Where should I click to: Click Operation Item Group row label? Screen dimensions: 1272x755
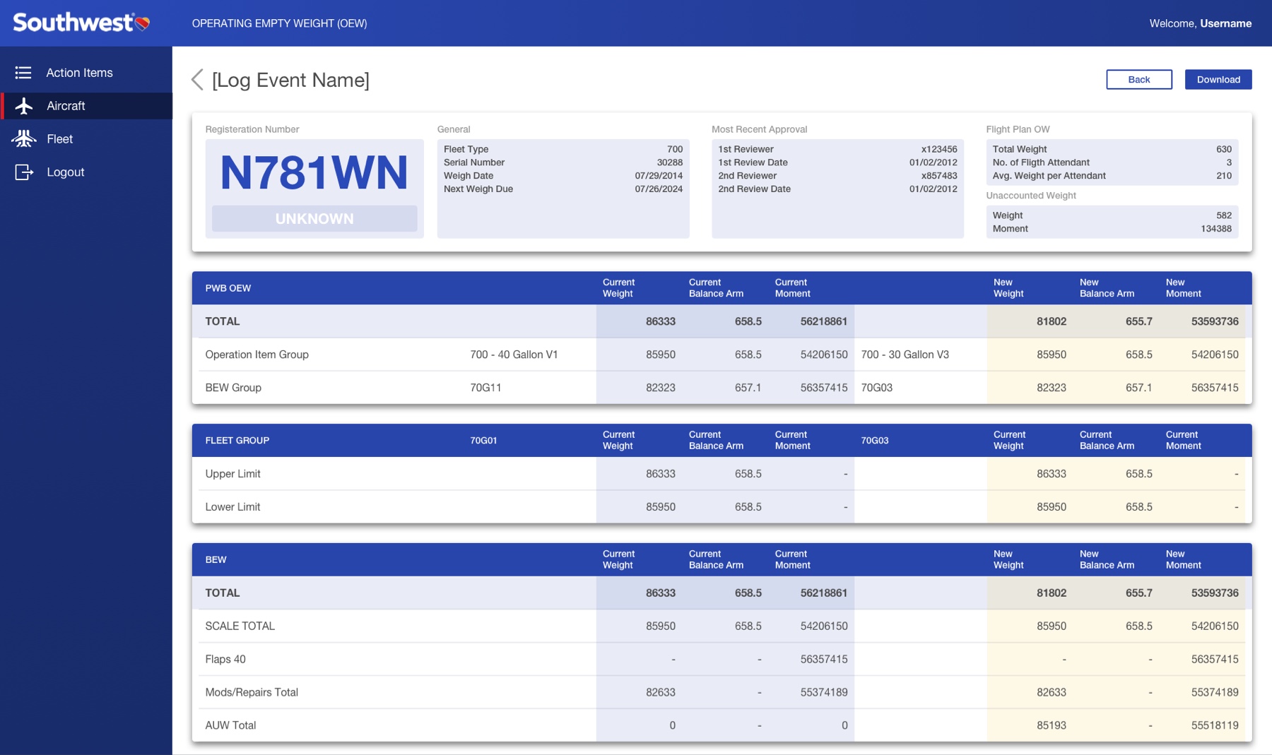click(x=257, y=355)
